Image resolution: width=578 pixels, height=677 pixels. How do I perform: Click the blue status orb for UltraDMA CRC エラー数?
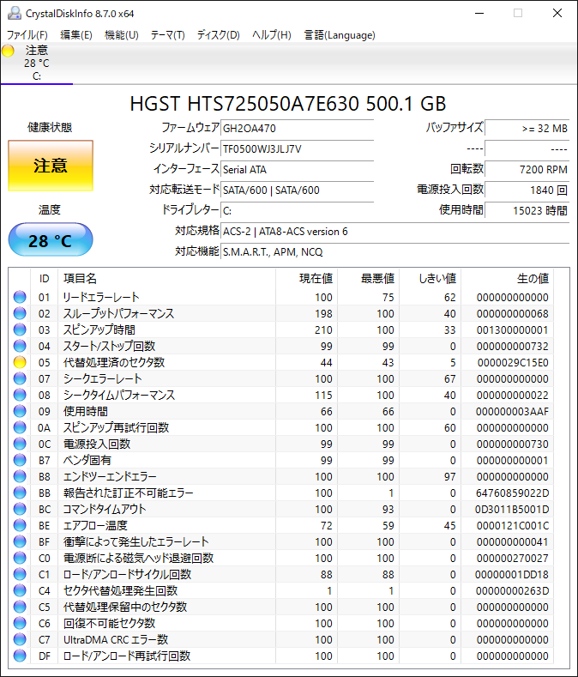[x=20, y=639]
